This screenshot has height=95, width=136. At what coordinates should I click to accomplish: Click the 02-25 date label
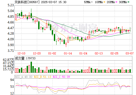pyautogui.click(x=114, y=53)
